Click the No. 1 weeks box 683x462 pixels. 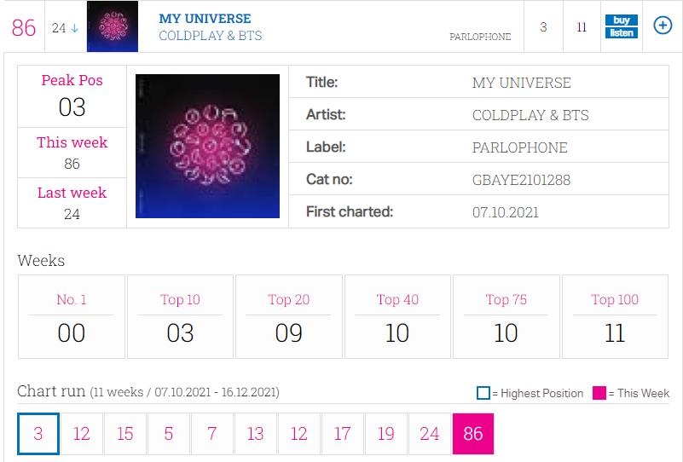point(72,316)
